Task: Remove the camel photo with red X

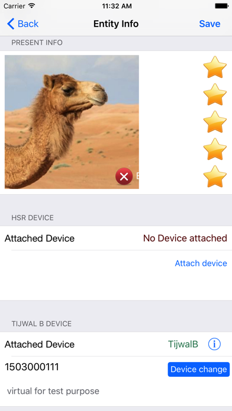Action: [124, 177]
